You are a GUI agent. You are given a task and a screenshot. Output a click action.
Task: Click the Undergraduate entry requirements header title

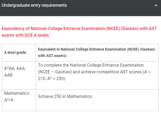pos(34,5)
